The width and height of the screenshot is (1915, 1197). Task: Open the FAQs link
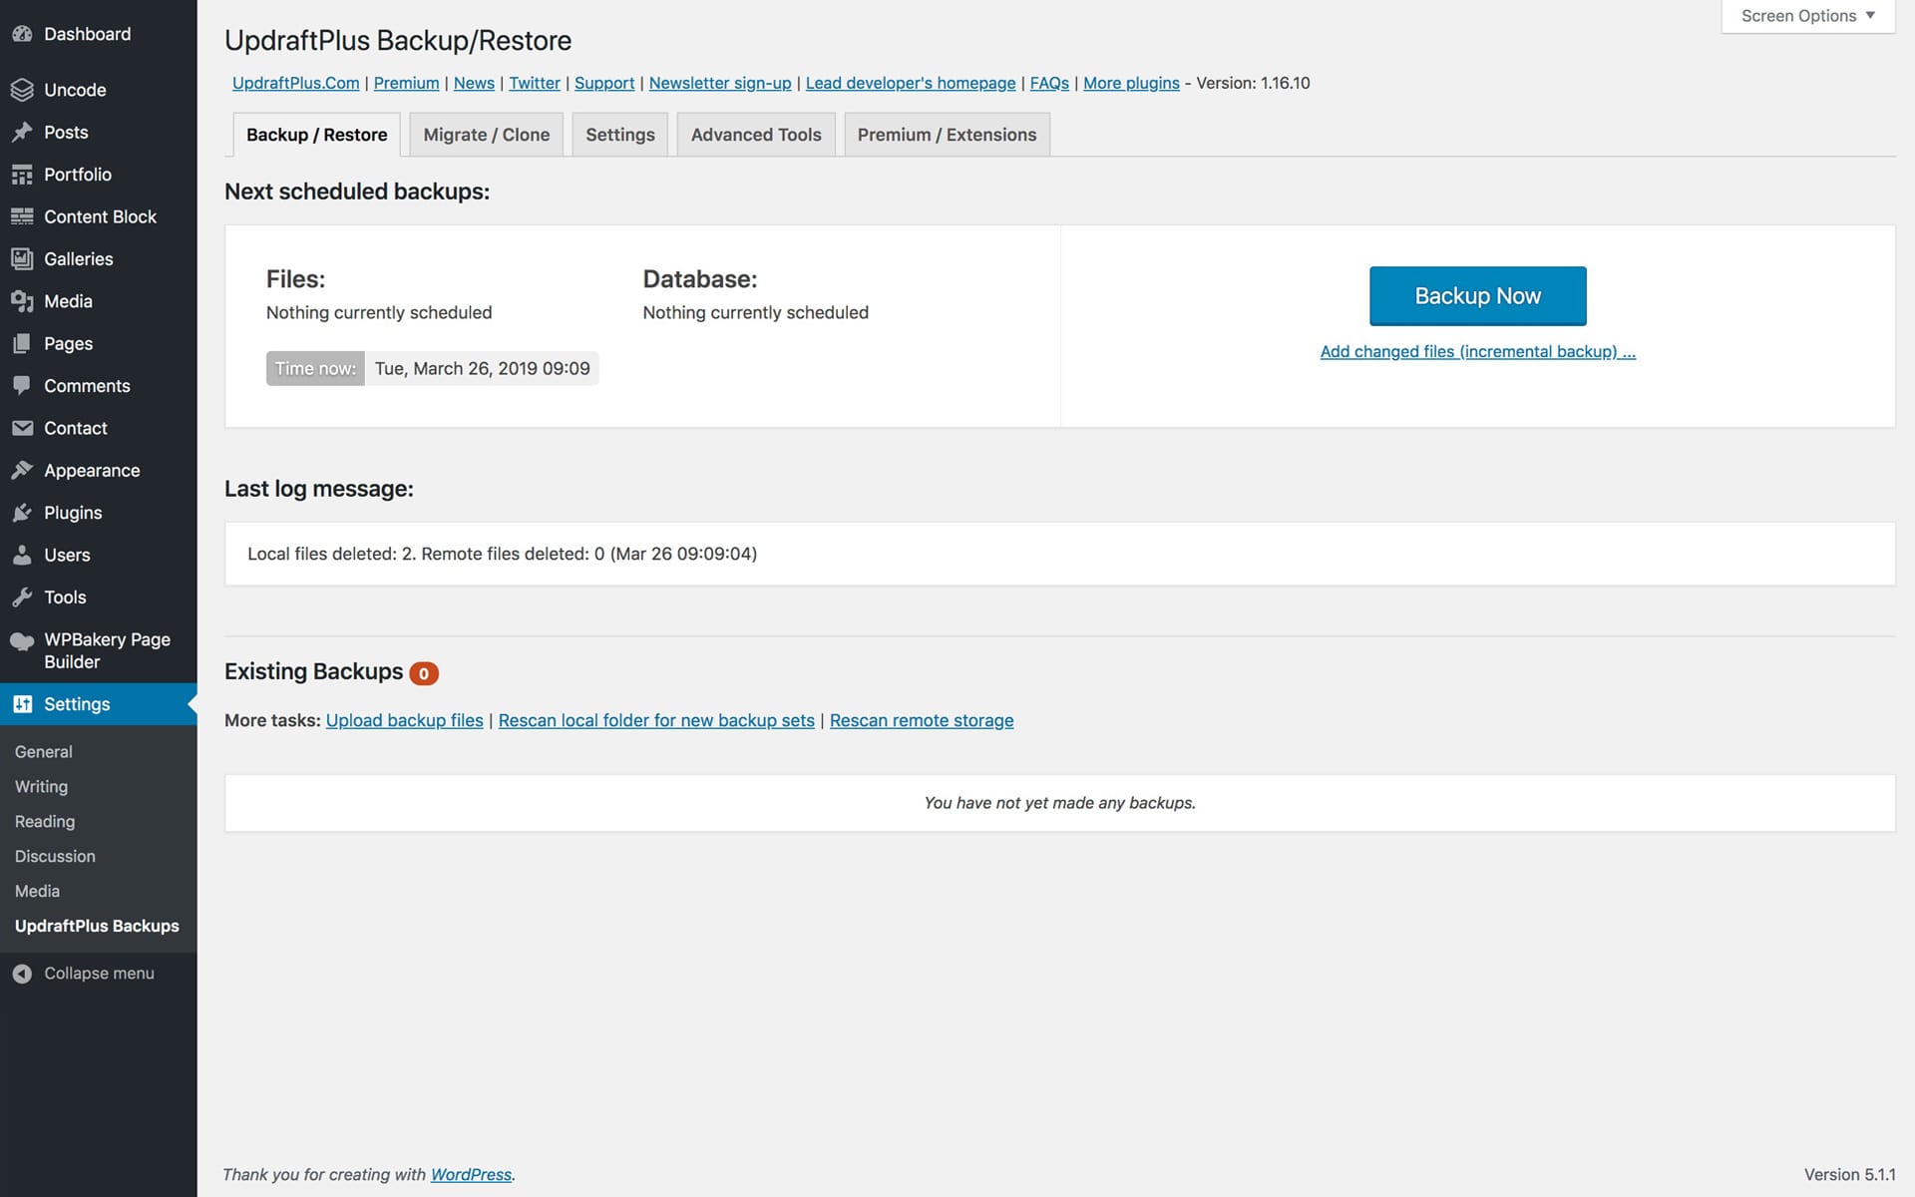pyautogui.click(x=1049, y=83)
